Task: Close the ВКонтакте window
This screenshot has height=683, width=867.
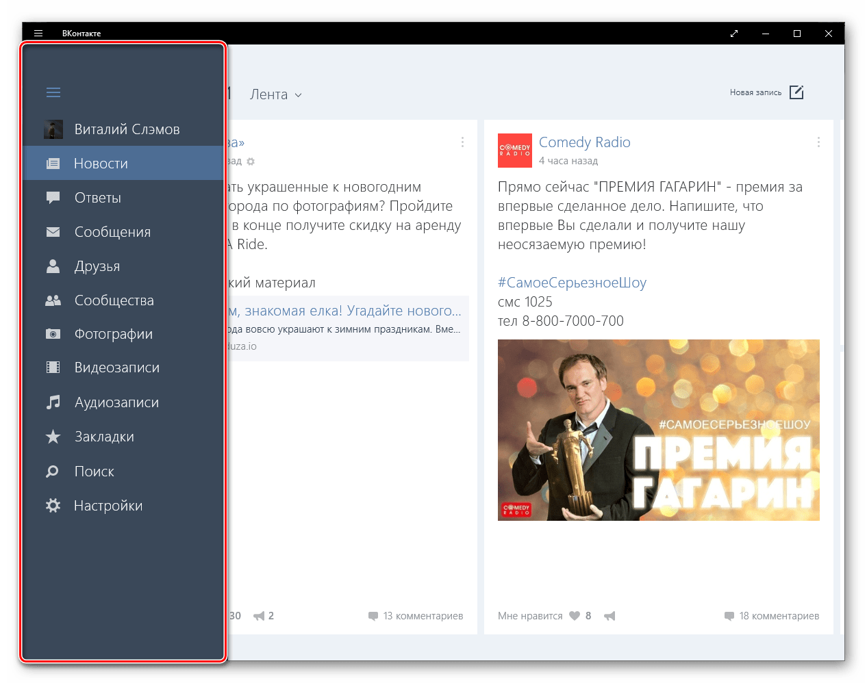Action: (x=829, y=34)
